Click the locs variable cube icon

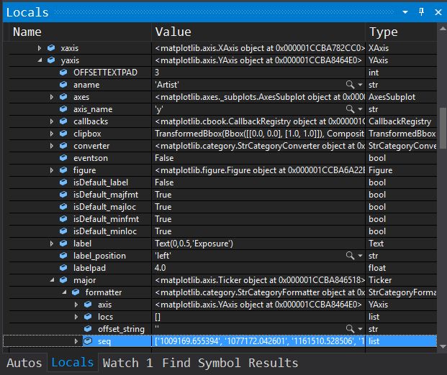88,316
